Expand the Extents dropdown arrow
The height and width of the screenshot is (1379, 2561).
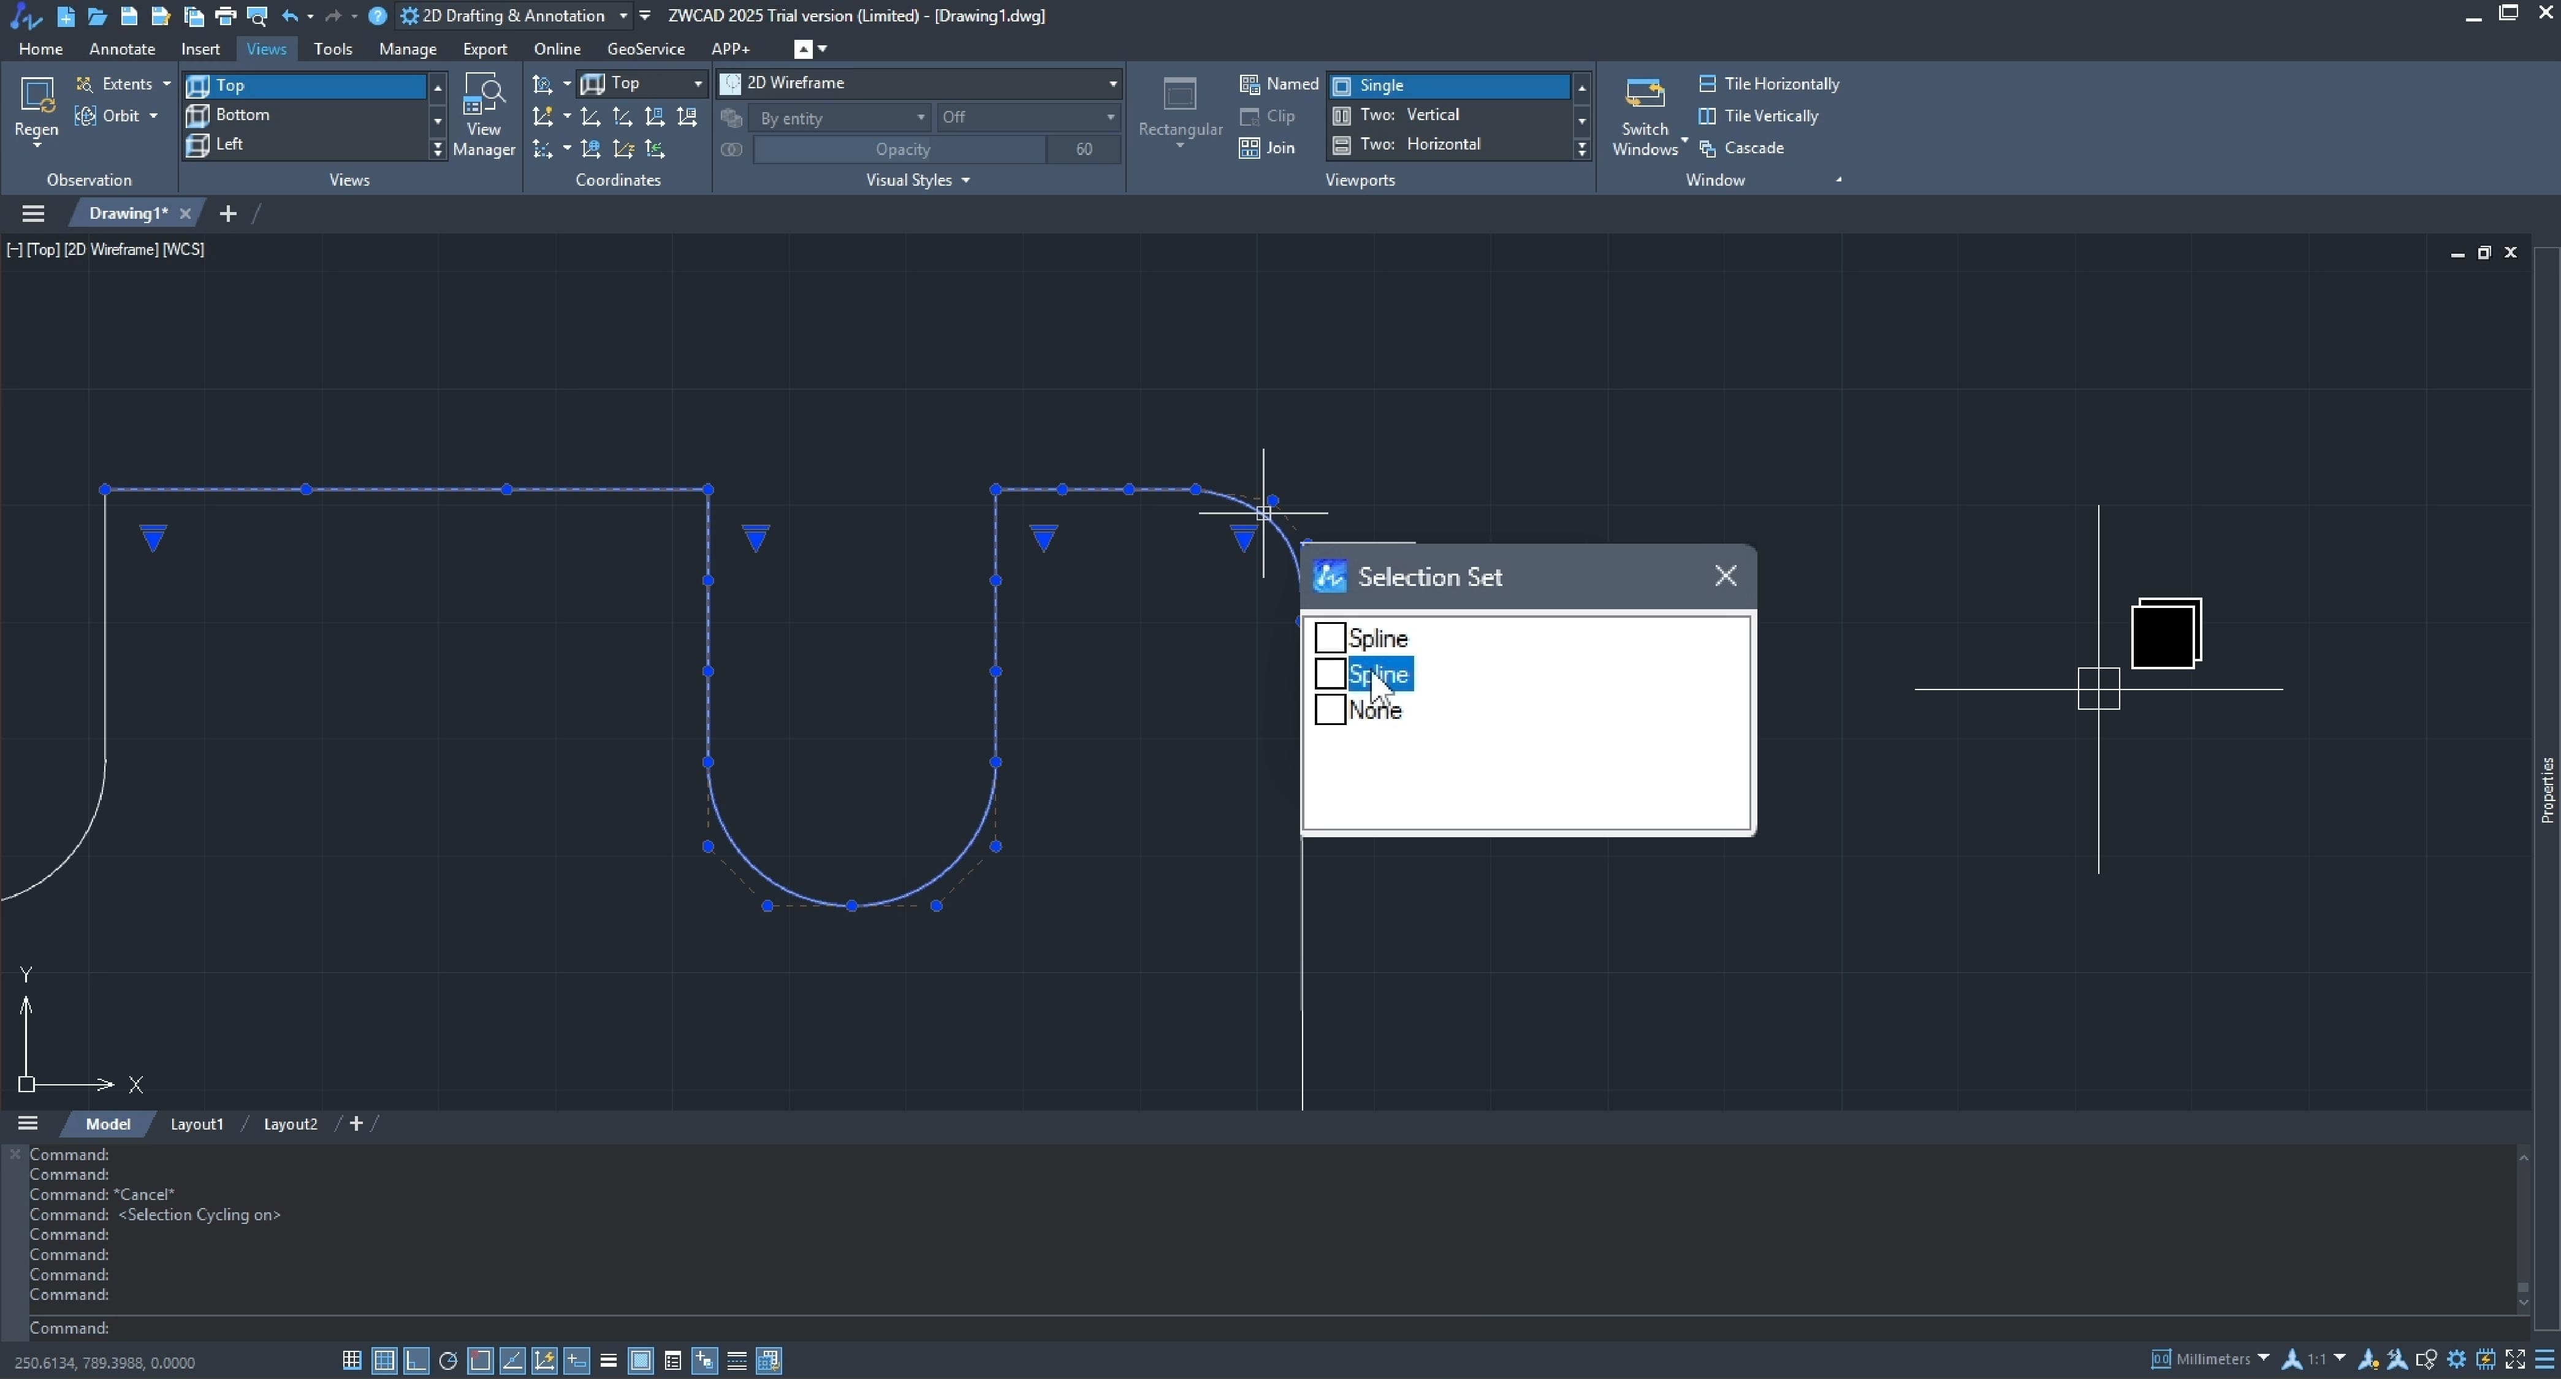click(x=166, y=83)
